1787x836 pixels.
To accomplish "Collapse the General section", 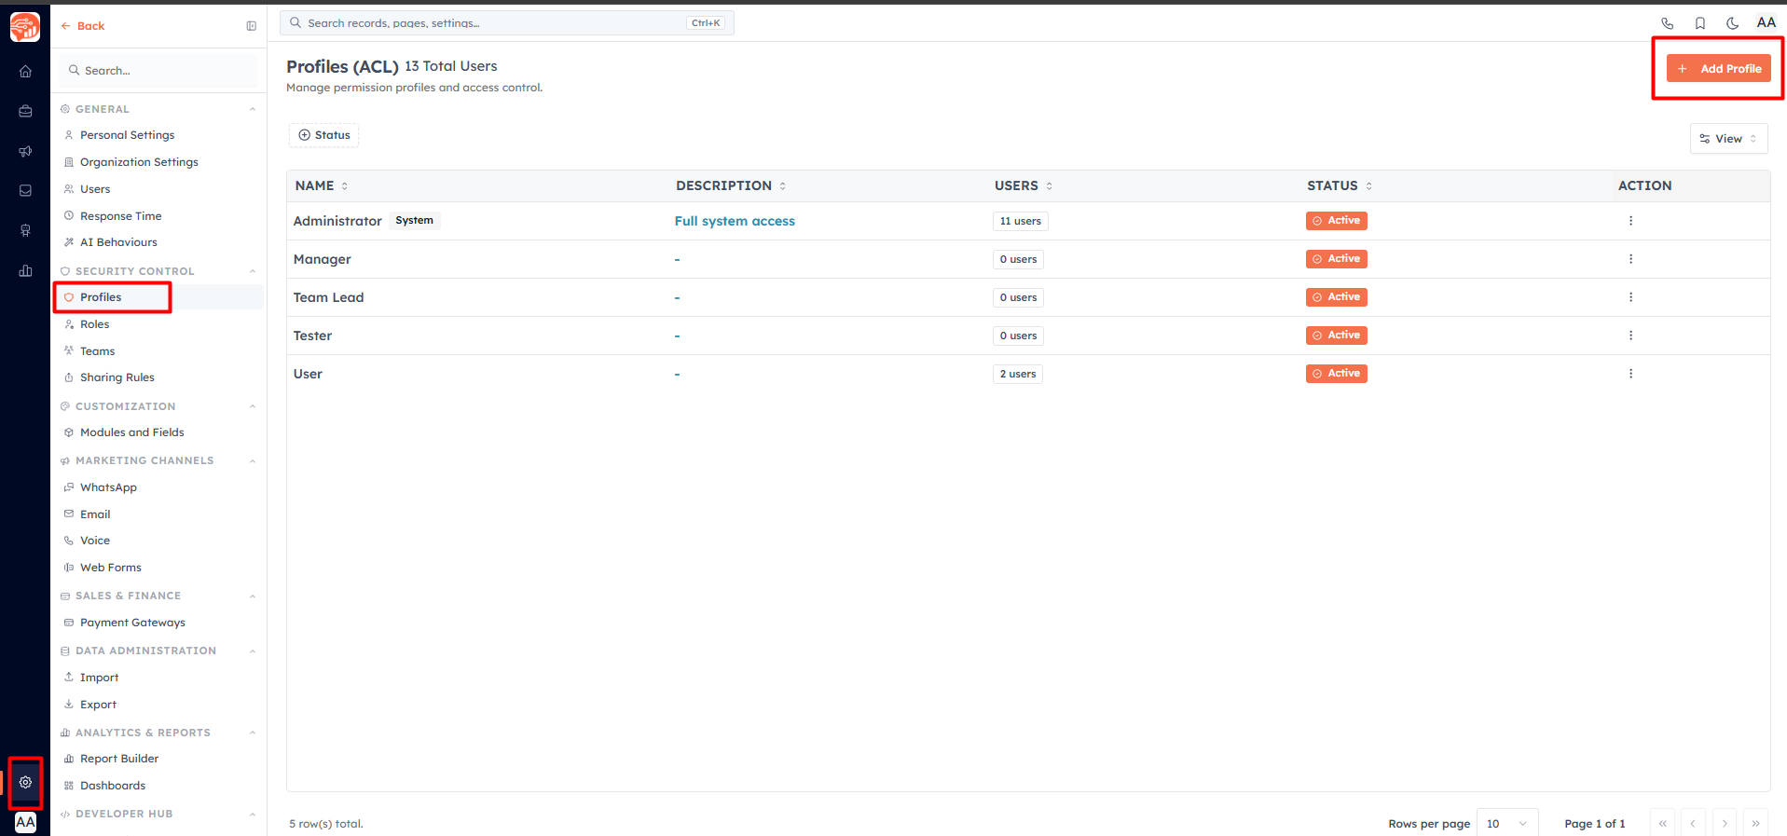I will point(253,109).
